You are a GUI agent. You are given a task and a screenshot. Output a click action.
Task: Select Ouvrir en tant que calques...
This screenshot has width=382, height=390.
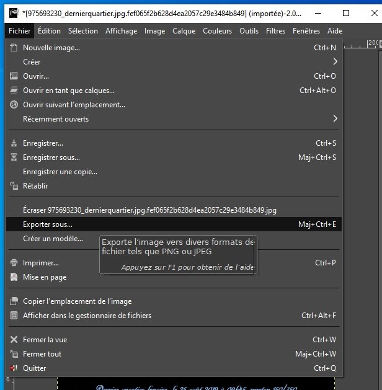coord(174,91)
